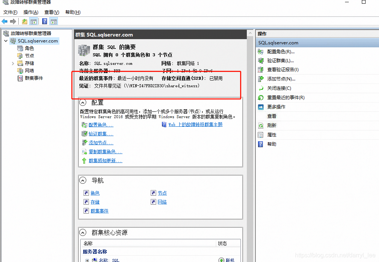Click the 状态 column header
This screenshot has width=379, height=262.
[228, 243]
